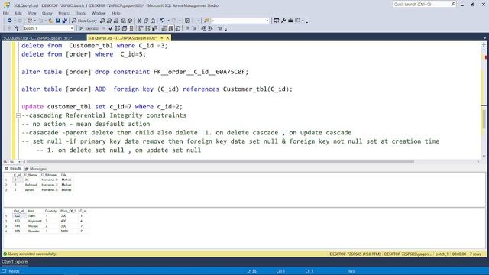
Task: Click the navigate Back circle icon
Action: [10, 21]
